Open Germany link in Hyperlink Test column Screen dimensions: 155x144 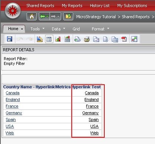90,113
